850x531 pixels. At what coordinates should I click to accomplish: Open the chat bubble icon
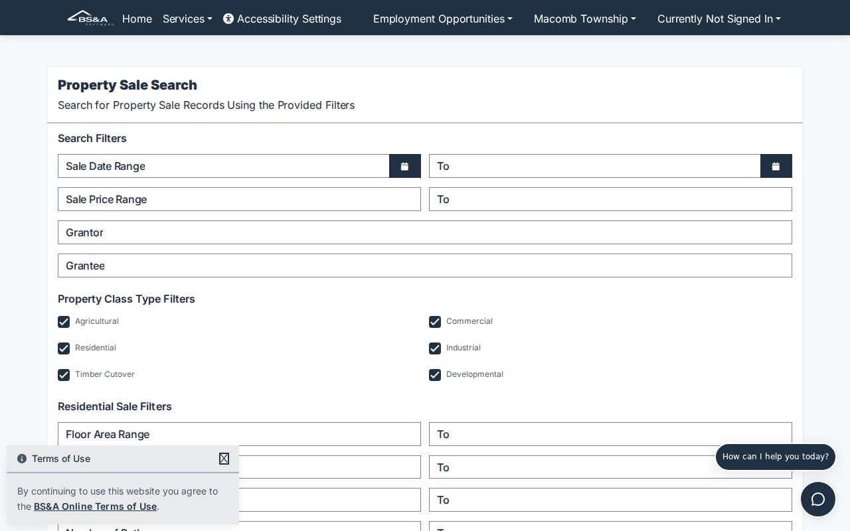818,499
